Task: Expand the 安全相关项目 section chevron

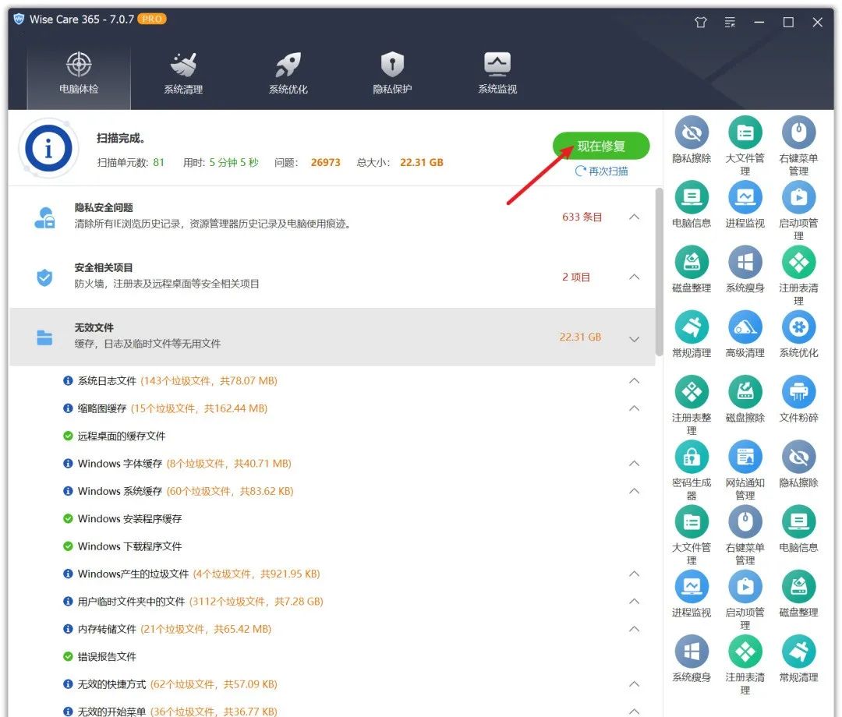Action: [x=634, y=277]
